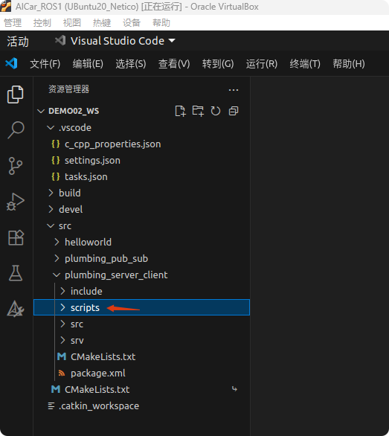Click symlink arrow badge on CMakeLists.txt

[x=234, y=389]
